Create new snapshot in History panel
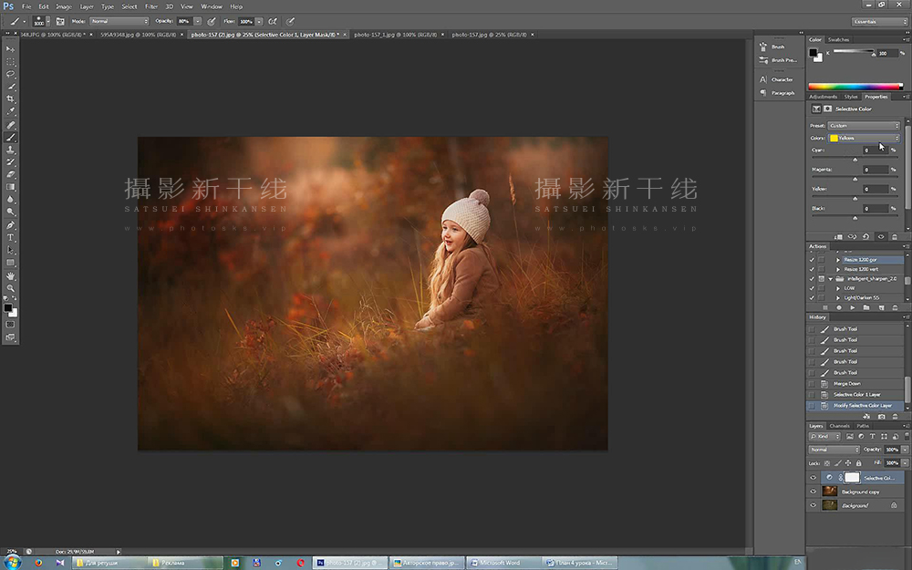This screenshot has height=570, width=912. (881, 417)
